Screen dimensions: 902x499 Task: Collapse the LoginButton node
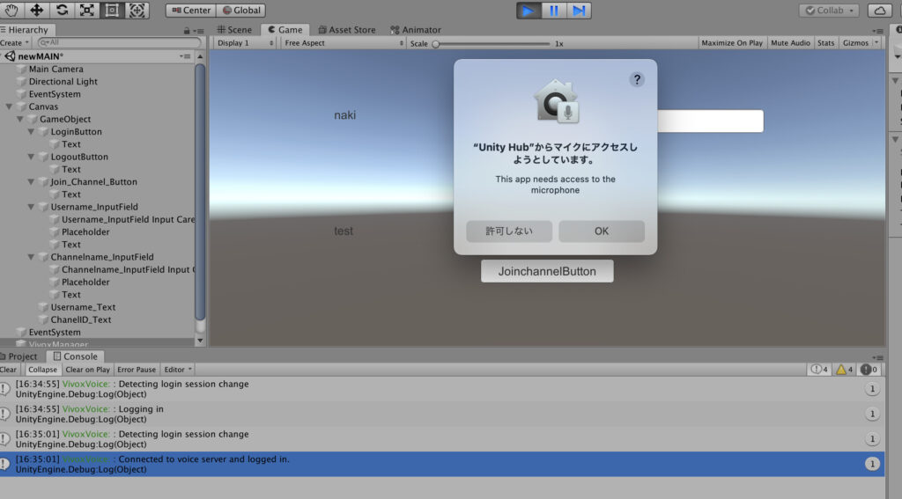[31, 132]
